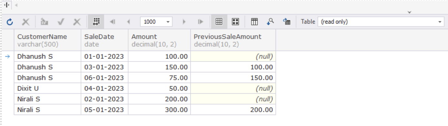The width and height of the screenshot is (448, 126).
Task: Select Nirali S cell dated 05-01-2023
Action: 47,110
